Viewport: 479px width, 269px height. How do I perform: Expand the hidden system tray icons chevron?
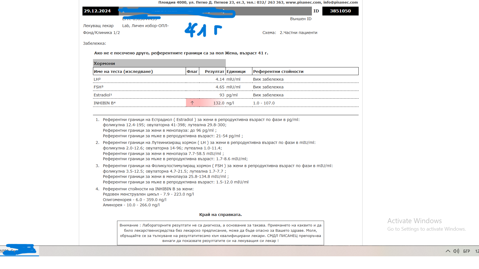click(x=448, y=251)
